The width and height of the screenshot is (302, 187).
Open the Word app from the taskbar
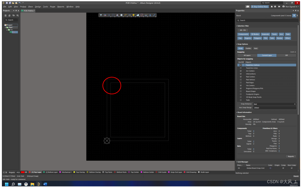pos(45,184)
